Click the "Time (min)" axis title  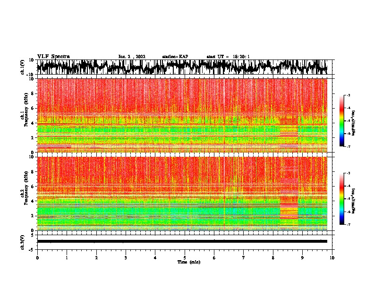[x=189, y=262]
